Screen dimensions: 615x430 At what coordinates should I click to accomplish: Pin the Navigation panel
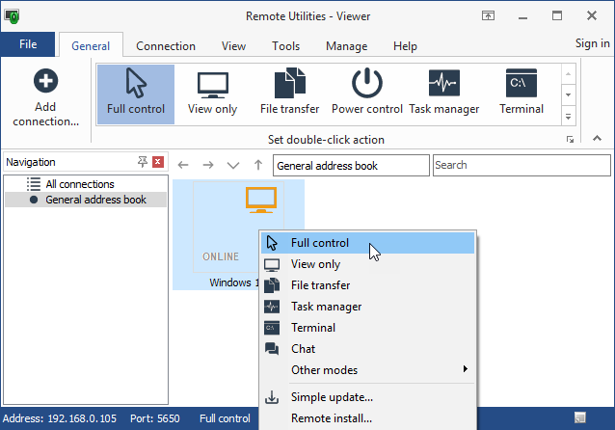coord(143,162)
